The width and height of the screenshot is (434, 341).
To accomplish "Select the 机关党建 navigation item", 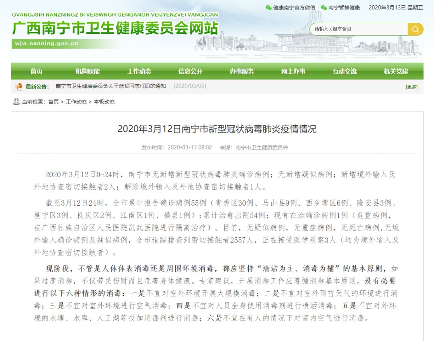I will (x=396, y=71).
